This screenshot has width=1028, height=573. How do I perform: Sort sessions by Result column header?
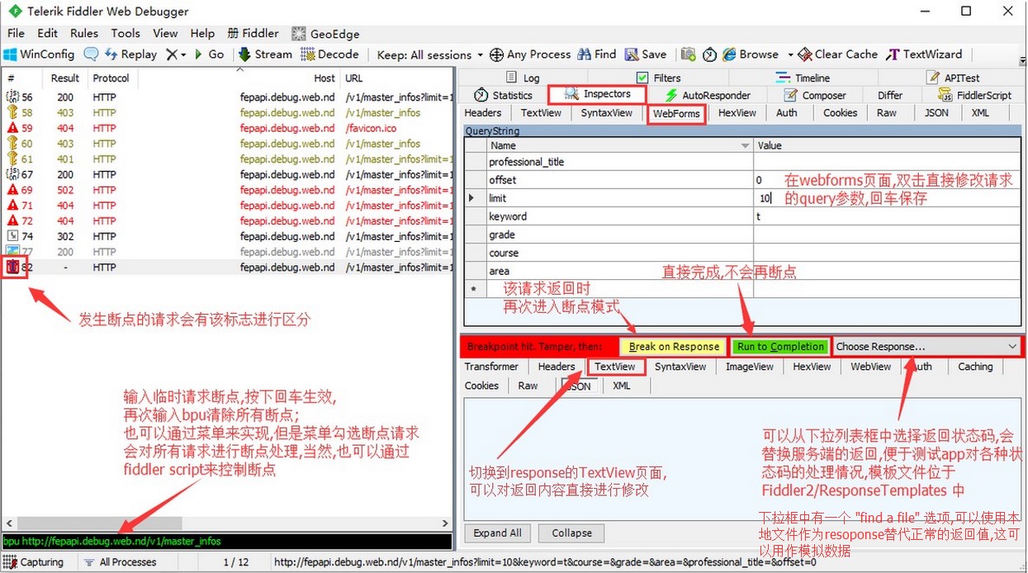65,78
